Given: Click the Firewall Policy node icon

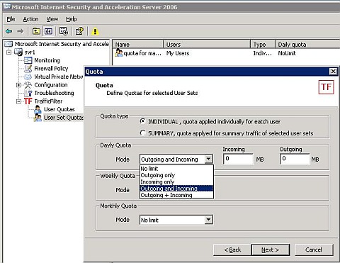Looking at the screenshot, I should tap(28, 69).
